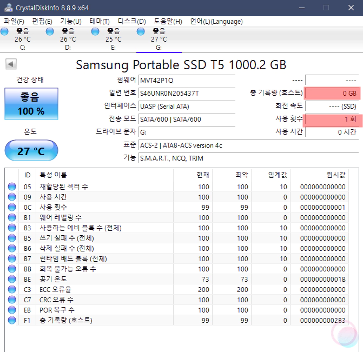
Task: Click status icon of row B7
Action: [x=12, y=258]
